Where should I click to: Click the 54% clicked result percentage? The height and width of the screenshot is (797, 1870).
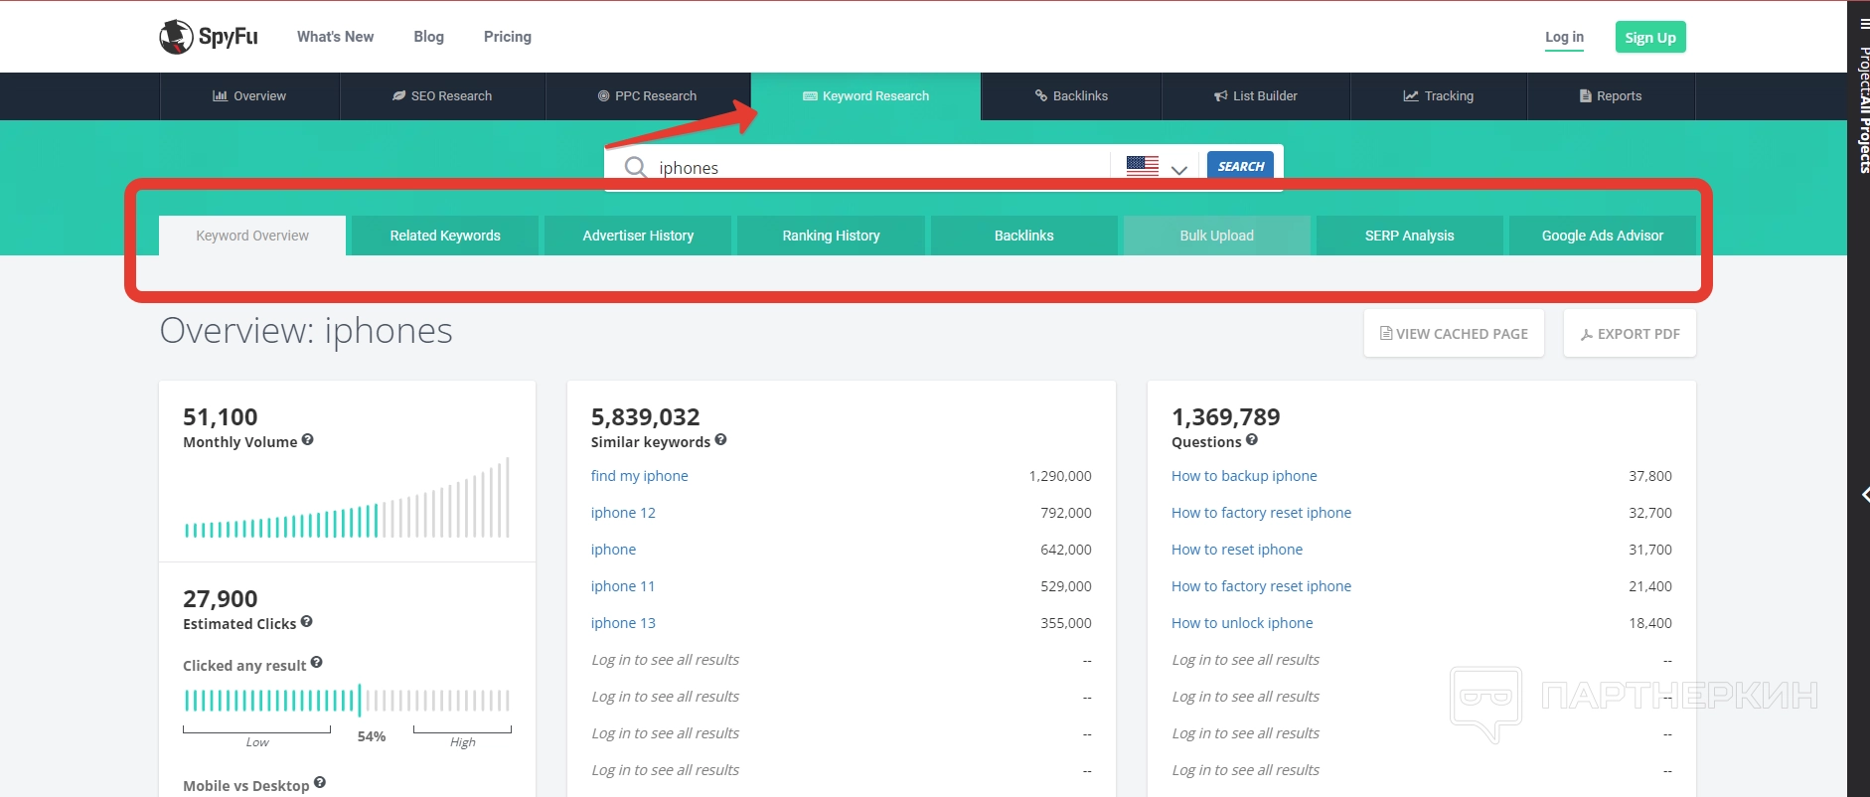372,736
